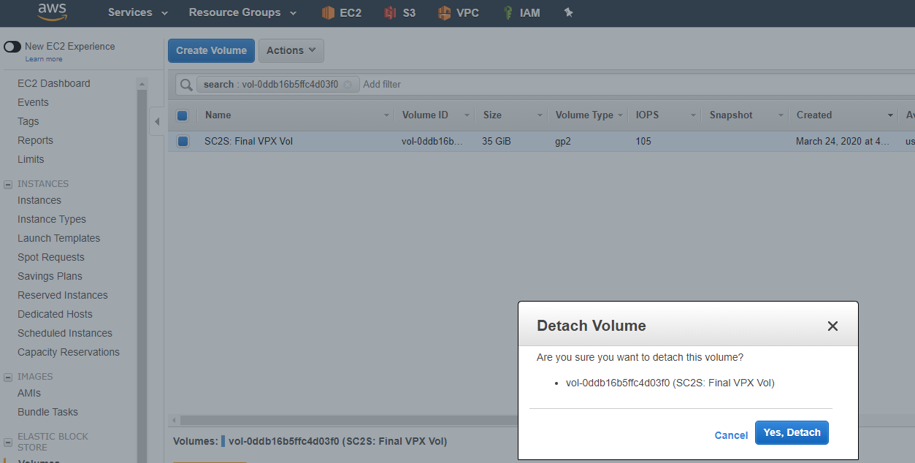The height and width of the screenshot is (463, 915).
Task: Click the 35 GiB size cell
Action: coord(497,142)
